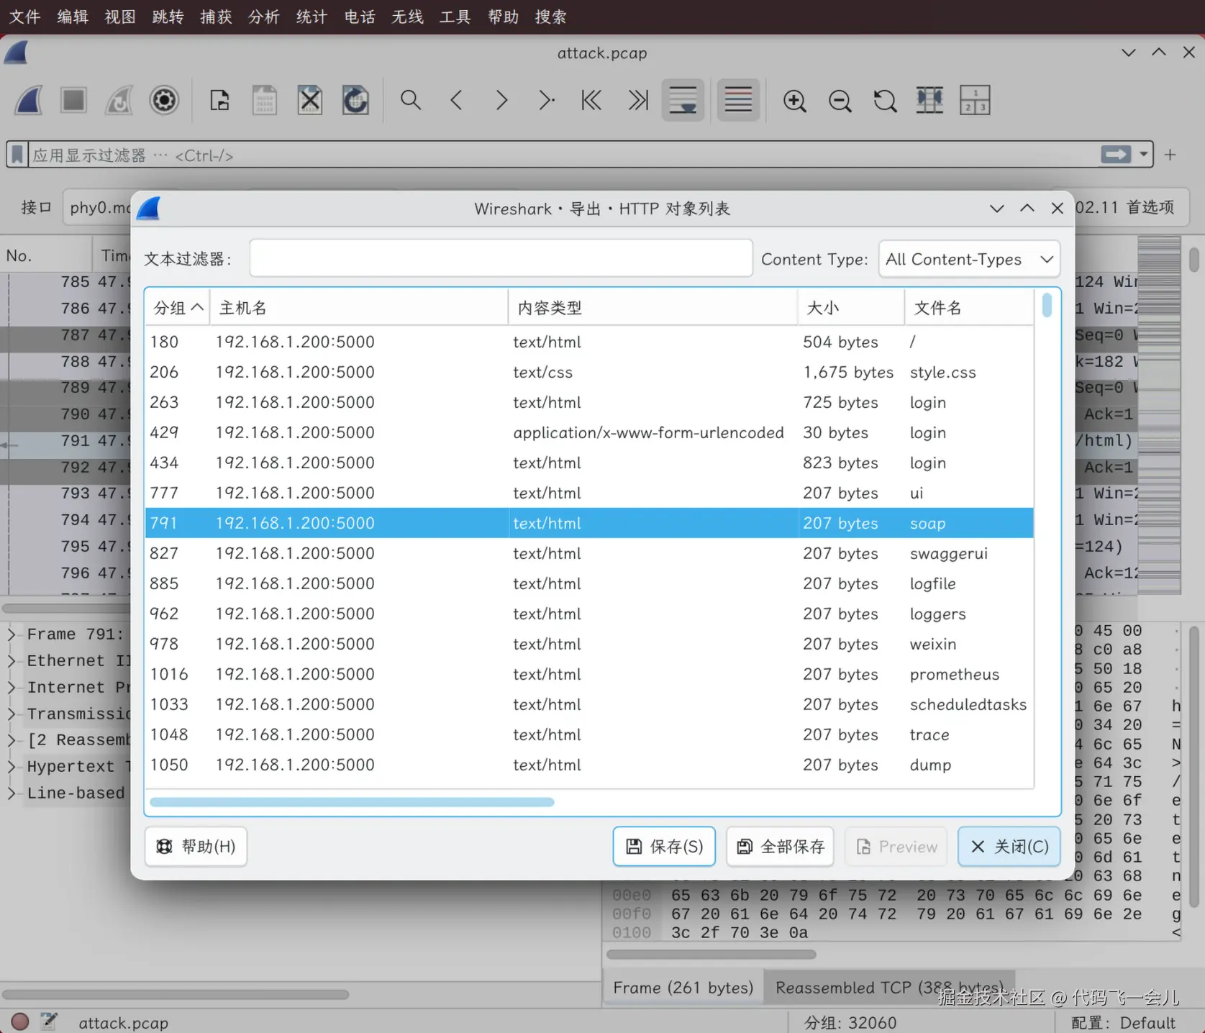Click 配置: Default profile in status bar

[1123, 1022]
